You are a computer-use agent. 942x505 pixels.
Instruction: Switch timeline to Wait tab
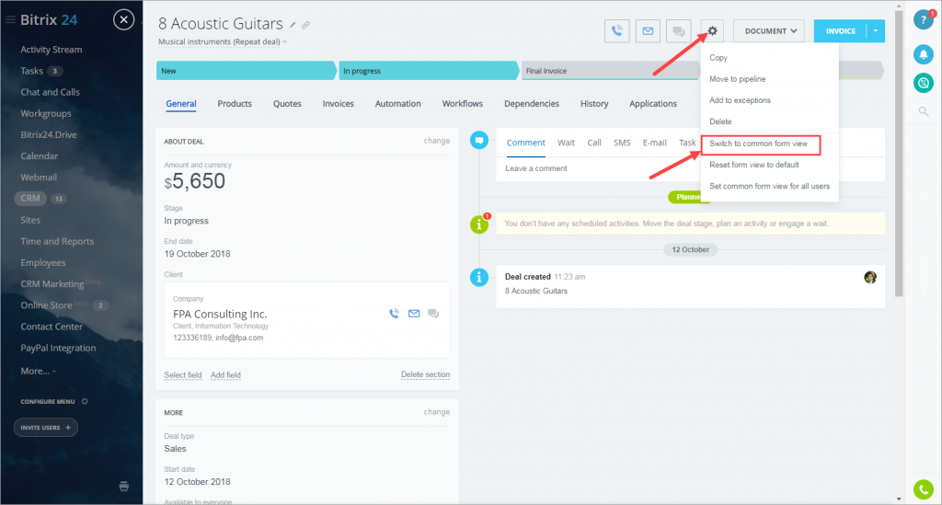[x=566, y=143]
